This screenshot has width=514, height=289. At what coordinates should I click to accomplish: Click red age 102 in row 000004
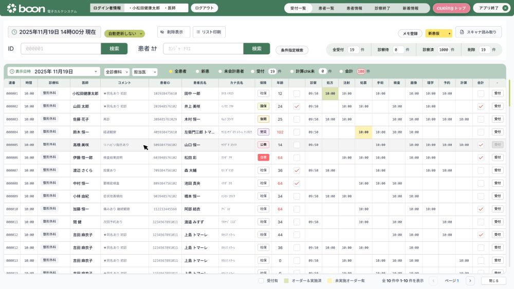(x=280, y=132)
